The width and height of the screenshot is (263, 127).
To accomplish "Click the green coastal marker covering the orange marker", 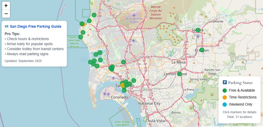I will [82, 24].
